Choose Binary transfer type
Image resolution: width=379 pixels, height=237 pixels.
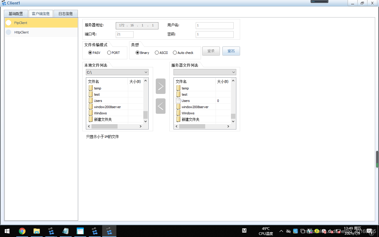(142, 53)
